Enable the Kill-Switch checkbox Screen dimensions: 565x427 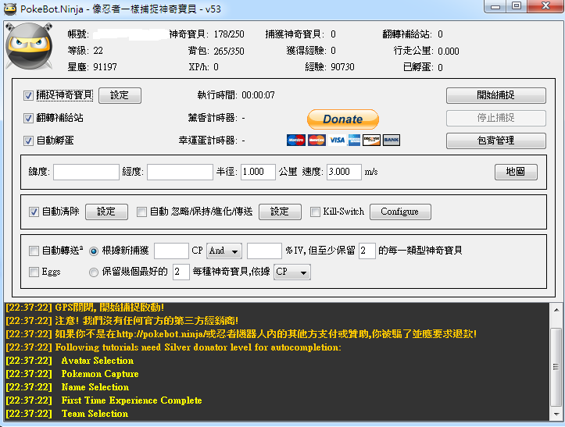click(315, 212)
